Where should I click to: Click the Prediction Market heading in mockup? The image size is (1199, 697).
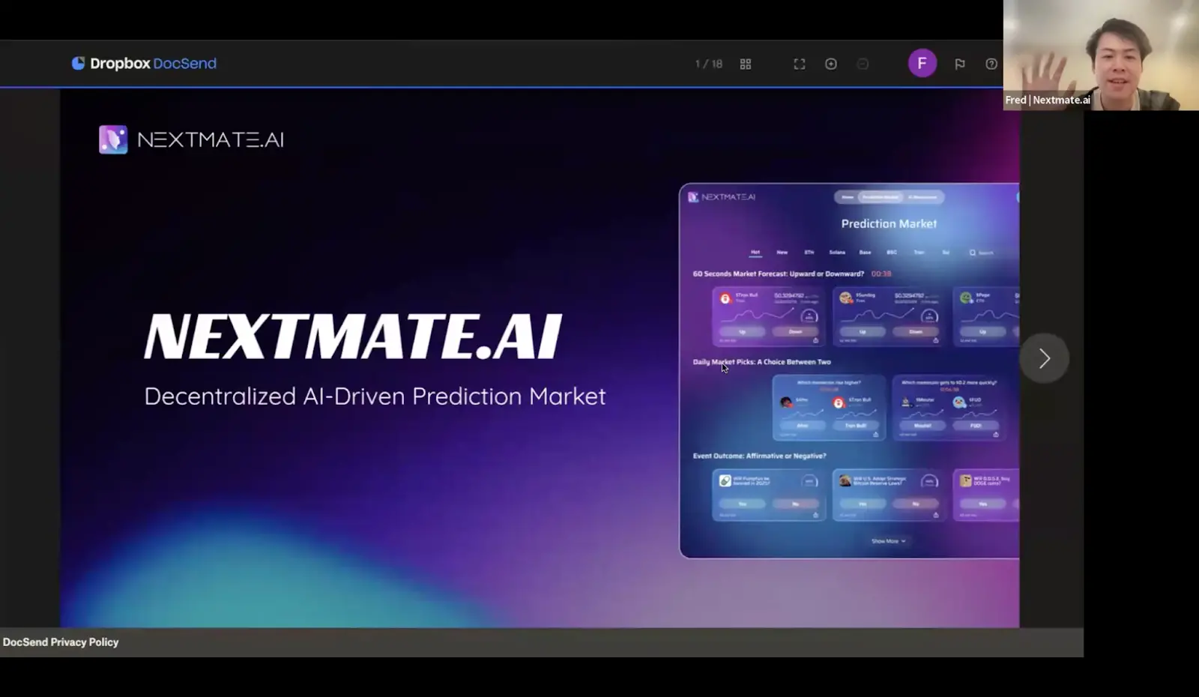pos(889,223)
